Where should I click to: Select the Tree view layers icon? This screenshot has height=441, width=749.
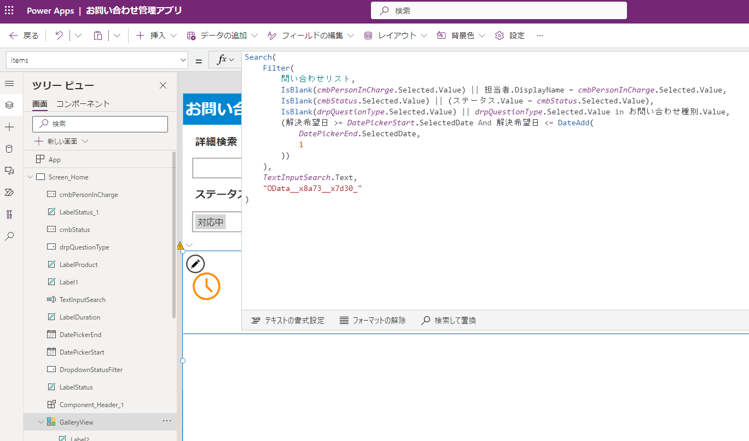click(9, 105)
